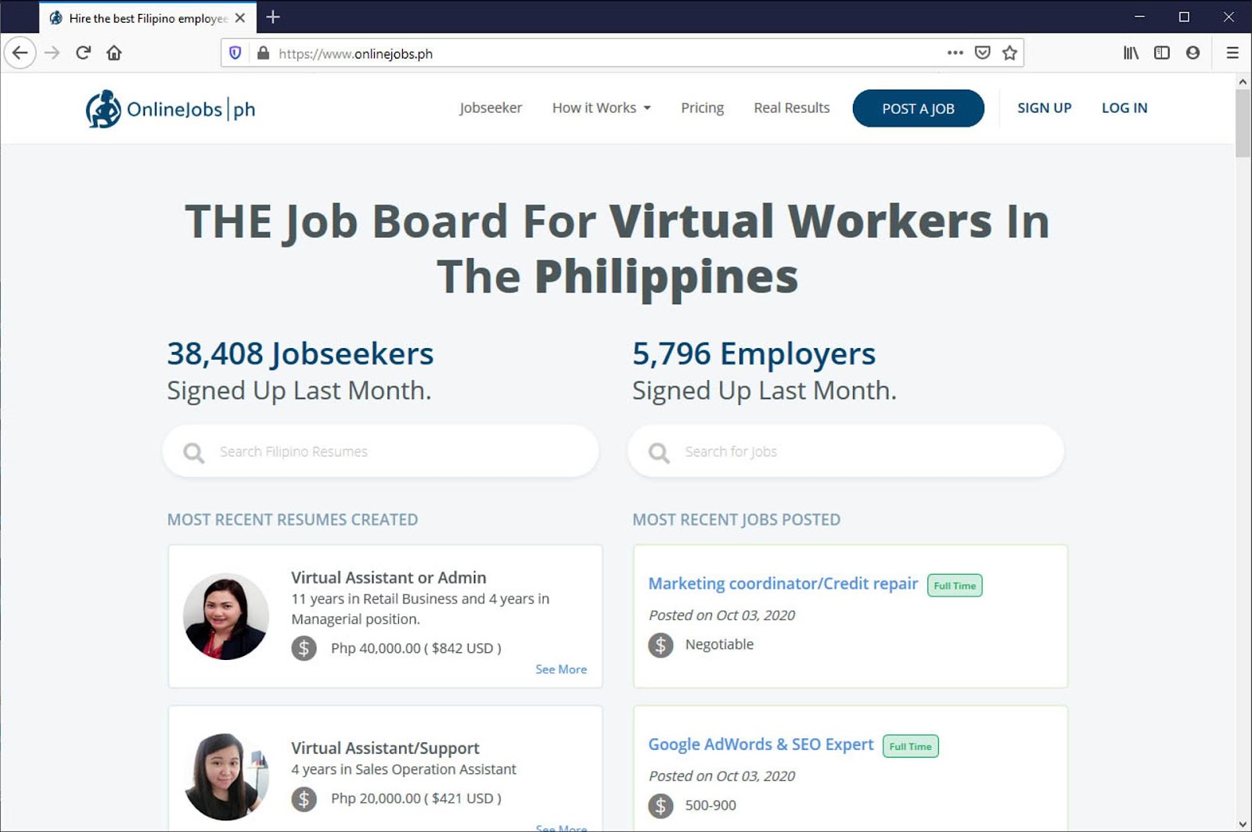Open a new tab with plus icon

point(273,17)
